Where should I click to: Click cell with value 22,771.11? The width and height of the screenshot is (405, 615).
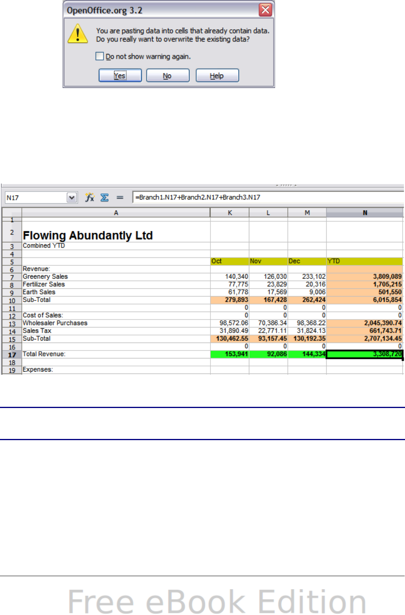[x=268, y=331]
